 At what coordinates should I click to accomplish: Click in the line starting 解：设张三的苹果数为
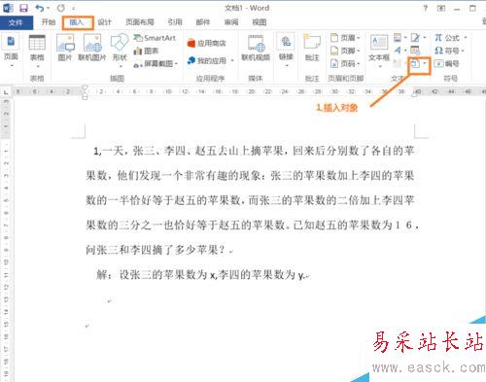(x=203, y=275)
